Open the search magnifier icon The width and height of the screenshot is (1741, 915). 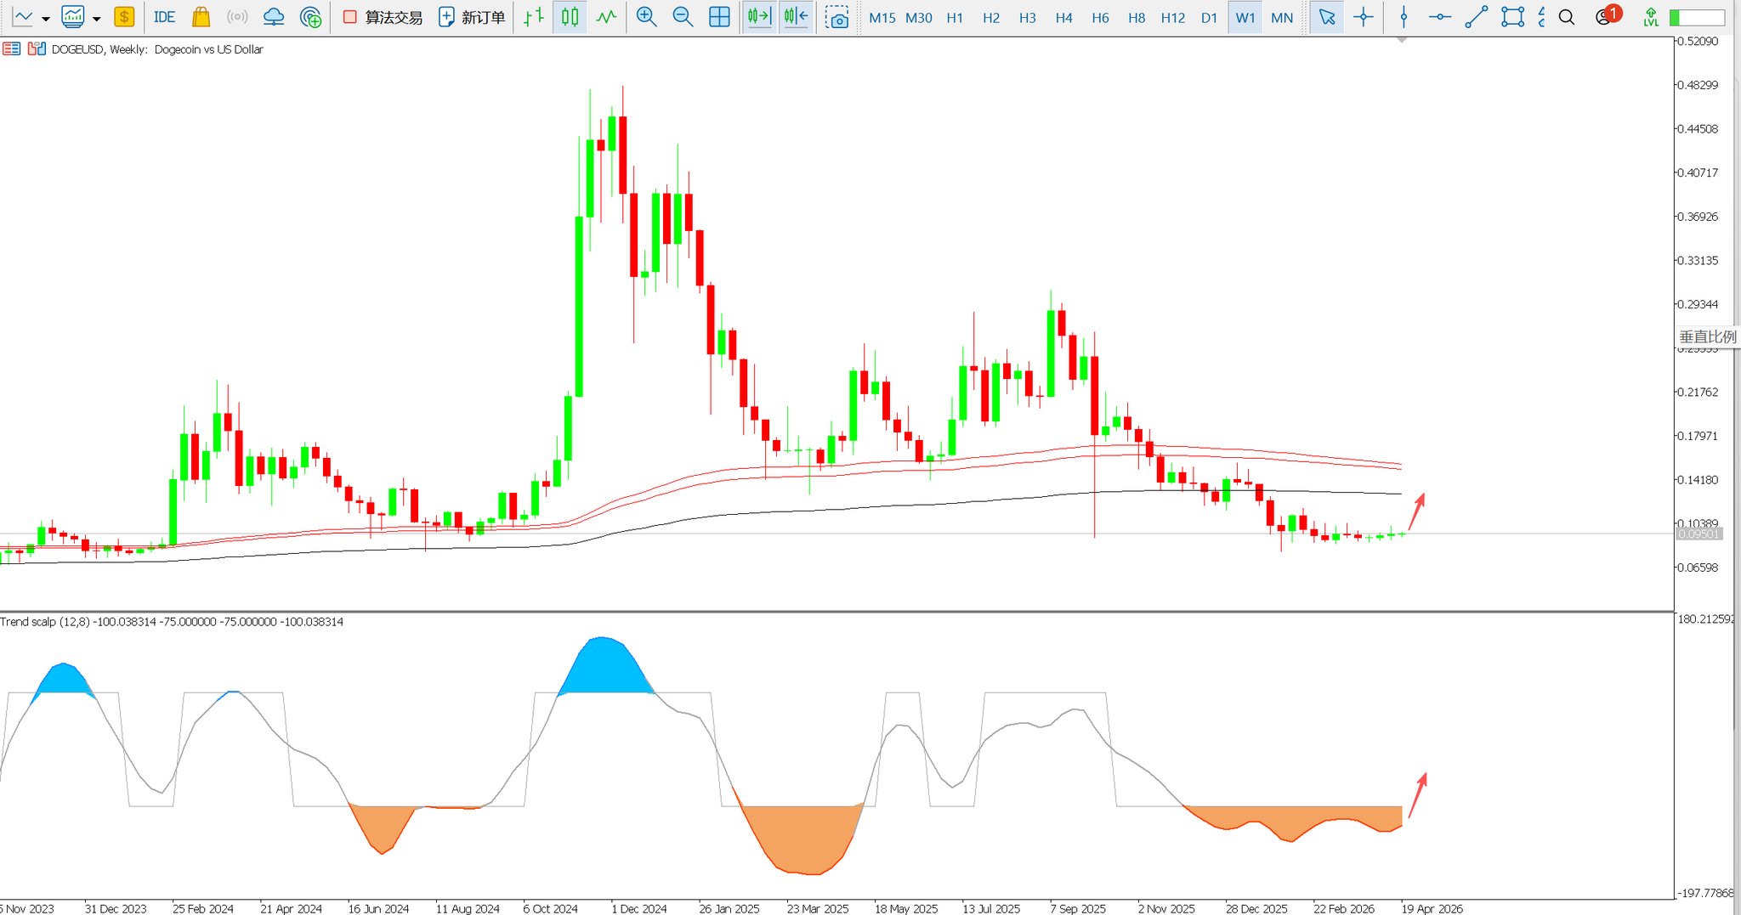coord(1567,17)
